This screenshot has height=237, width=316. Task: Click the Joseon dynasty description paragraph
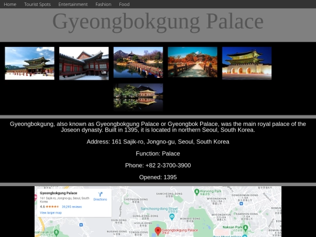158,127
